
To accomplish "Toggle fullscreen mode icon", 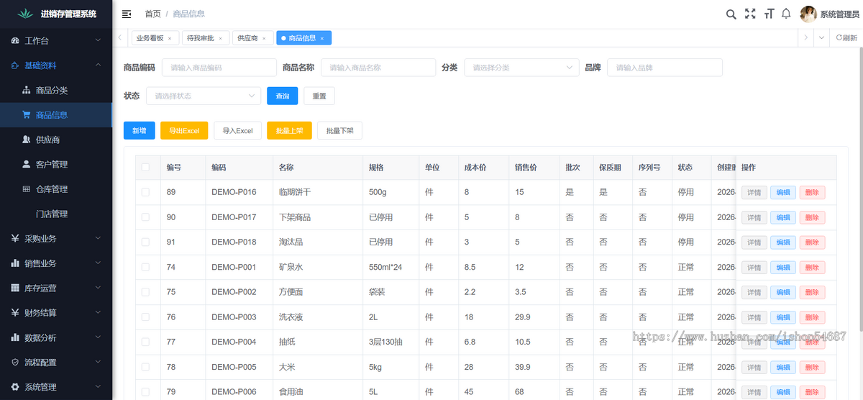I will pos(750,14).
